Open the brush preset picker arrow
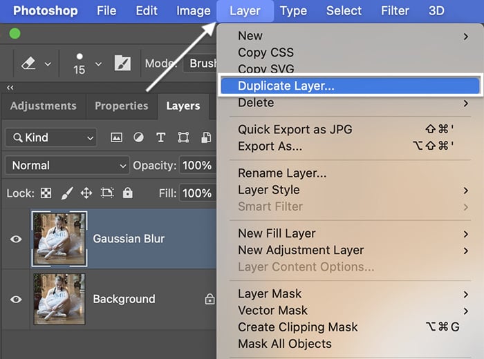This screenshot has height=359, width=484. (x=98, y=64)
